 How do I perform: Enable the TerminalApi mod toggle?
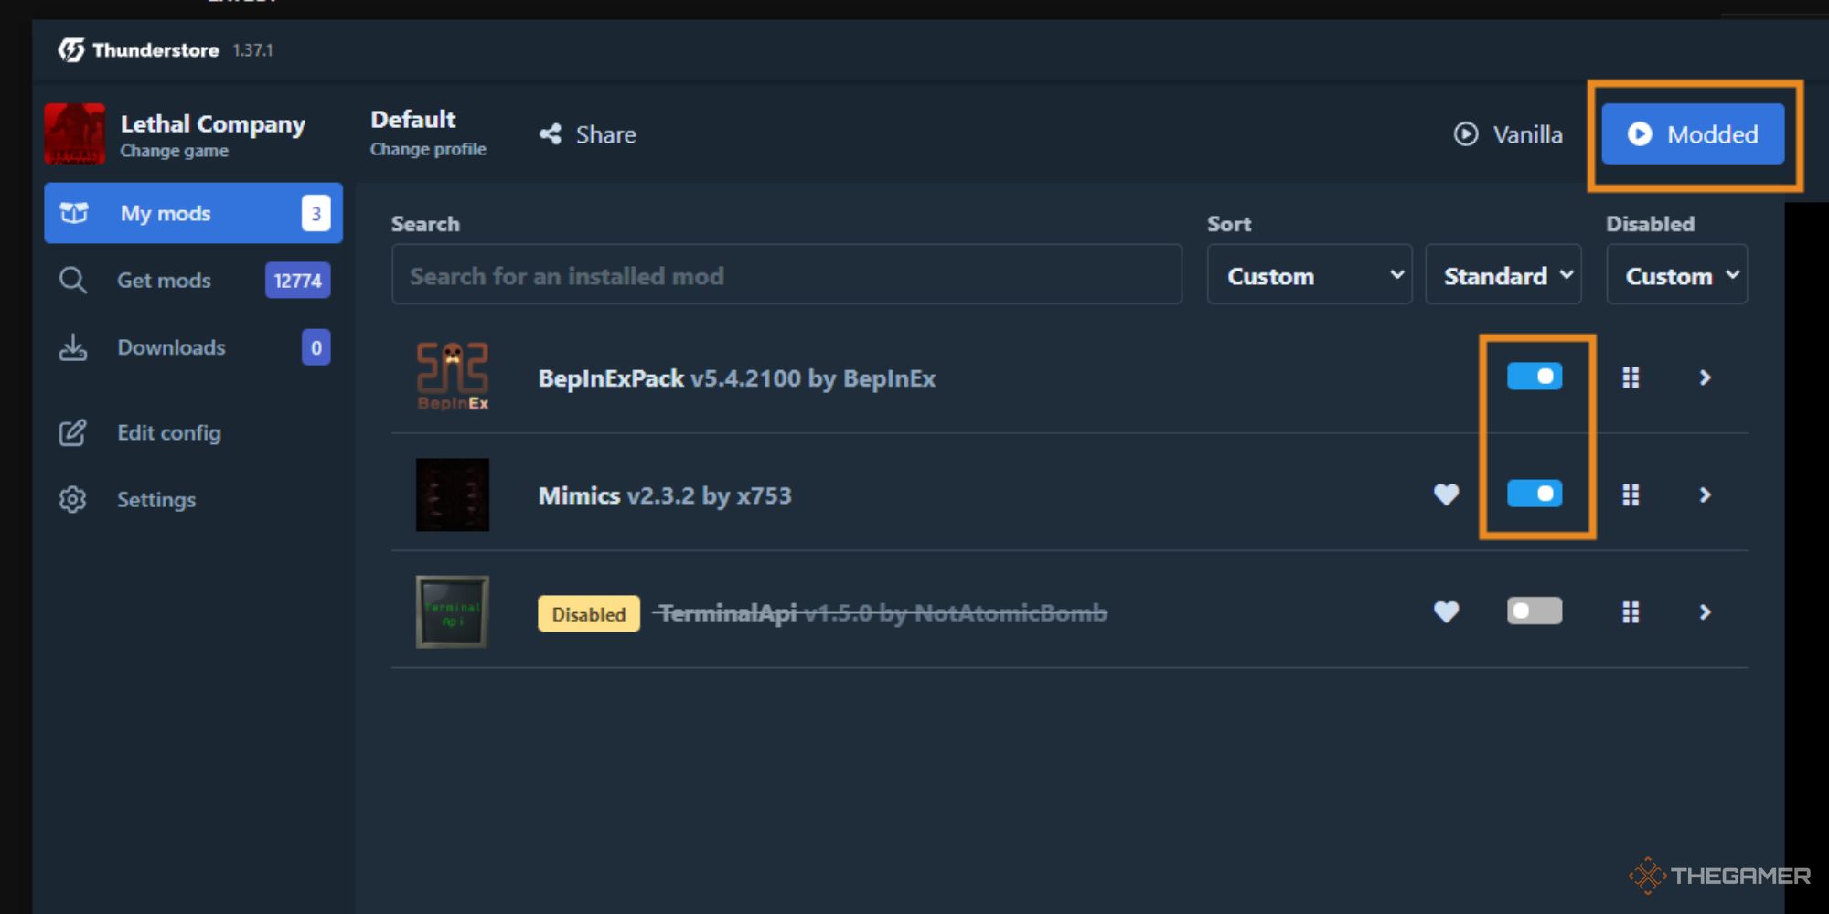(1535, 611)
